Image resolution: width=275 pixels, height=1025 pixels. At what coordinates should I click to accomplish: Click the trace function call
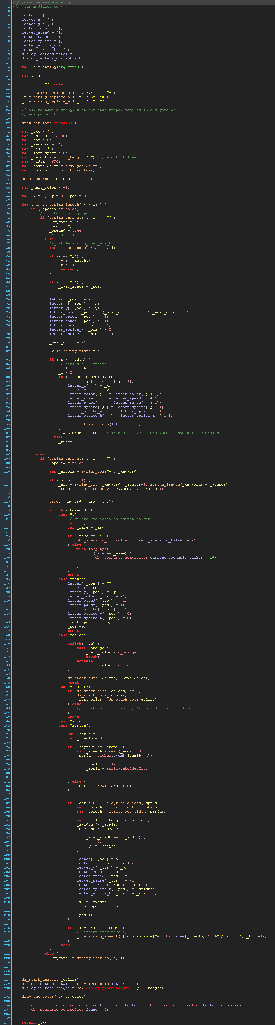(55, 502)
